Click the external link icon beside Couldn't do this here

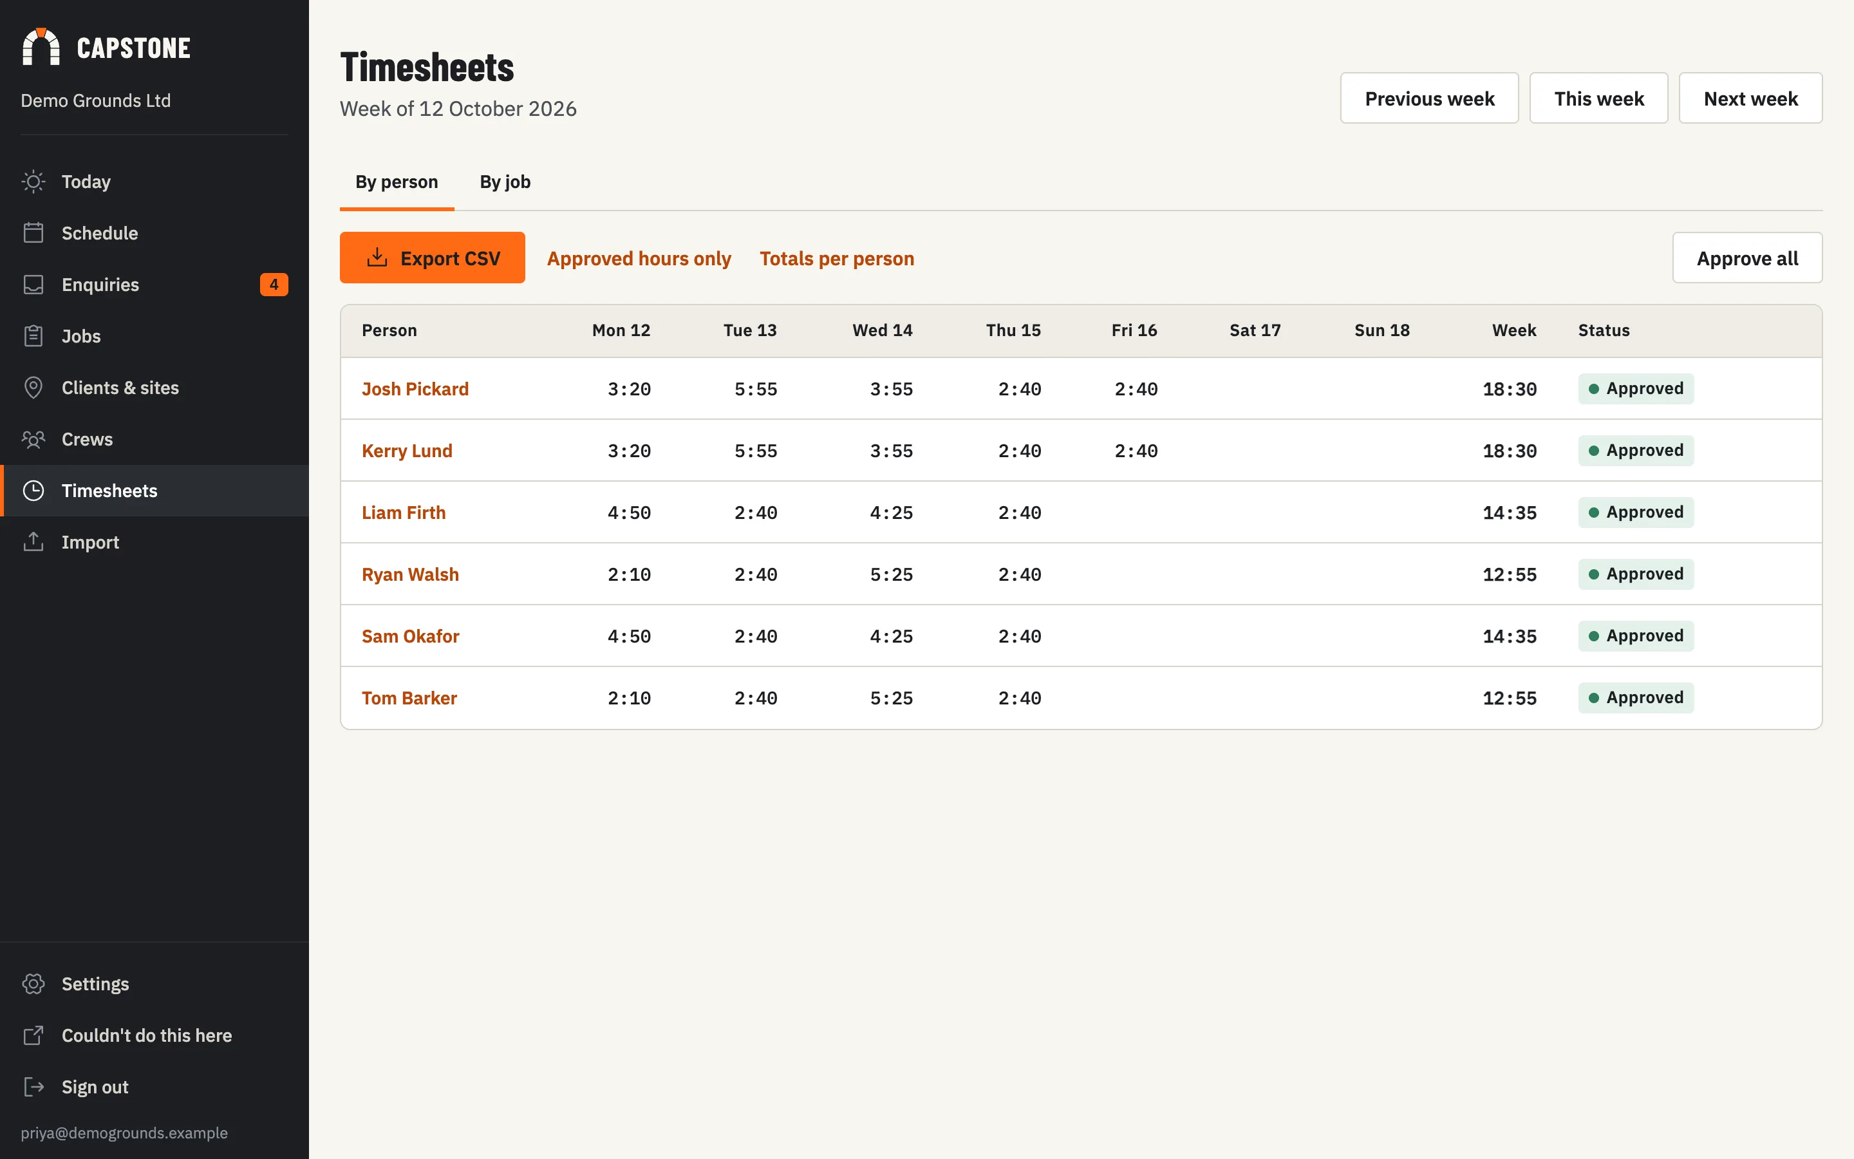tap(33, 1035)
